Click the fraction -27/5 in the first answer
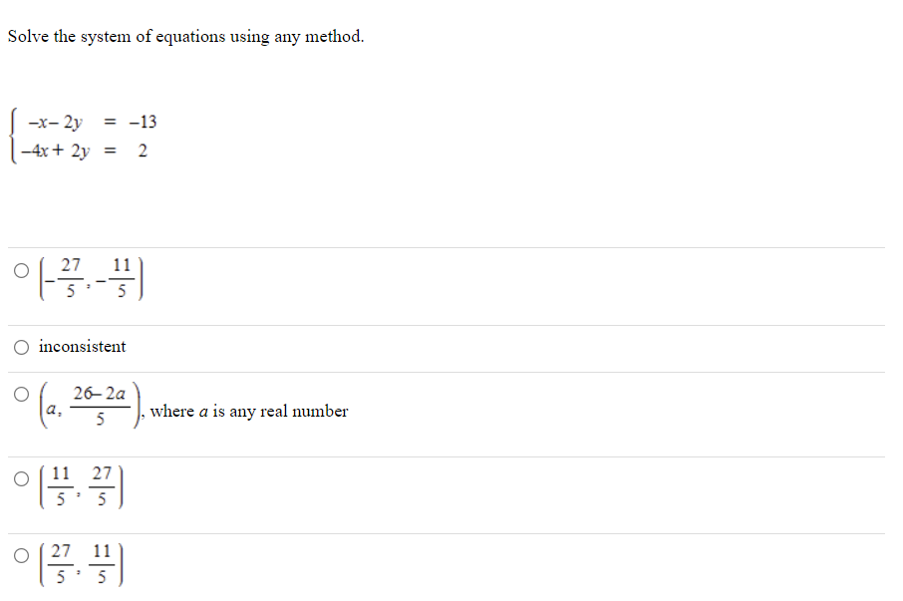Image resolution: width=903 pixels, height=601 pixels. coord(66,277)
